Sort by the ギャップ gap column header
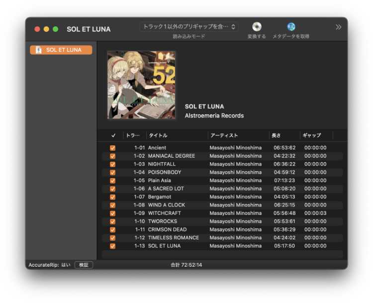373x303 pixels. point(316,135)
